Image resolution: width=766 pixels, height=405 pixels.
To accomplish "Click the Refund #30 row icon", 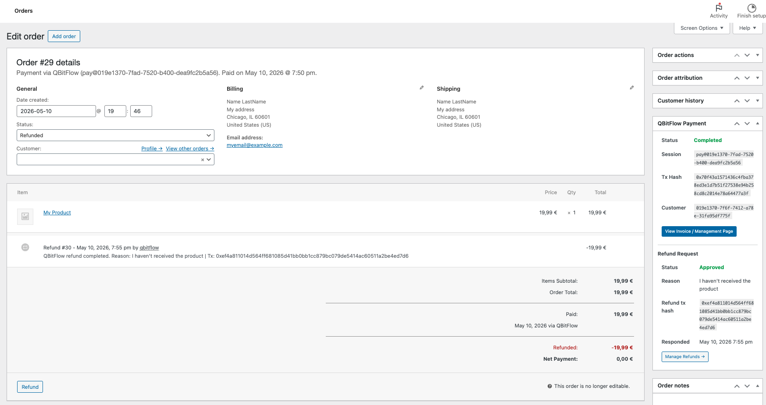I will [x=25, y=247].
